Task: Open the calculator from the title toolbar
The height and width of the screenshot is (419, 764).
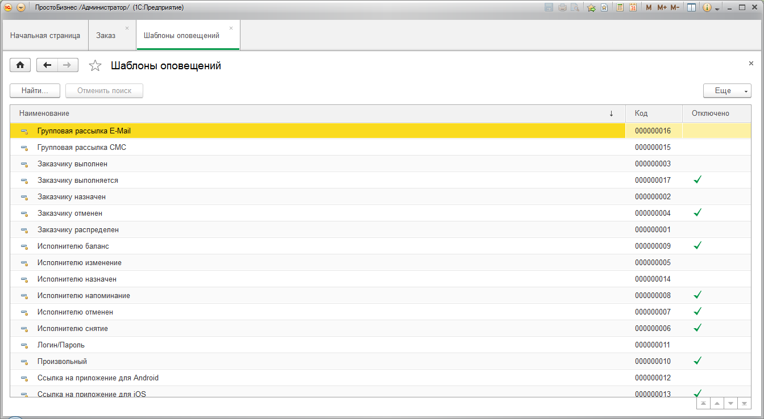Action: (620, 8)
